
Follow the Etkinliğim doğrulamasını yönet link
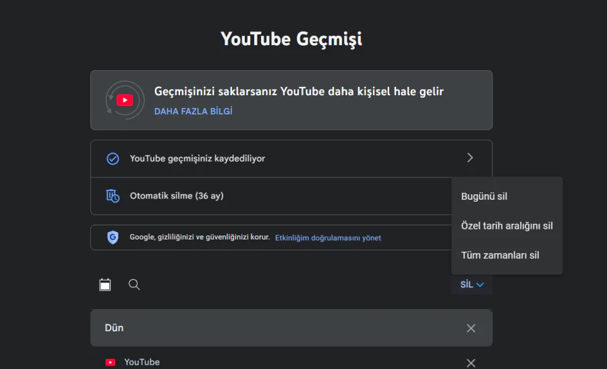point(328,237)
